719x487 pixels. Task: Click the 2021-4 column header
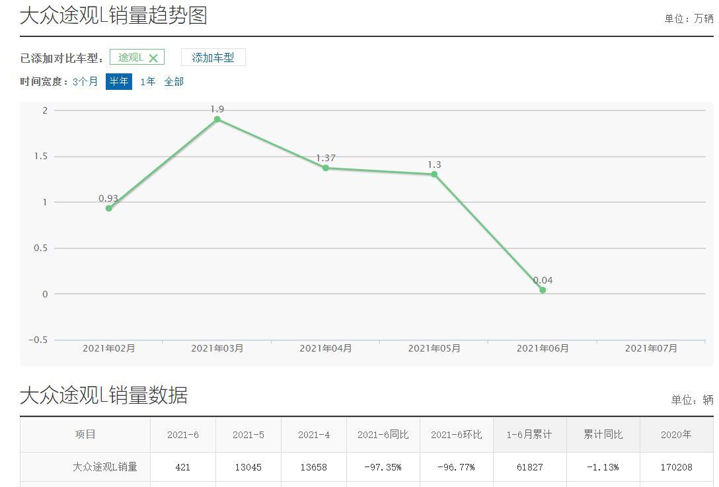click(x=314, y=435)
